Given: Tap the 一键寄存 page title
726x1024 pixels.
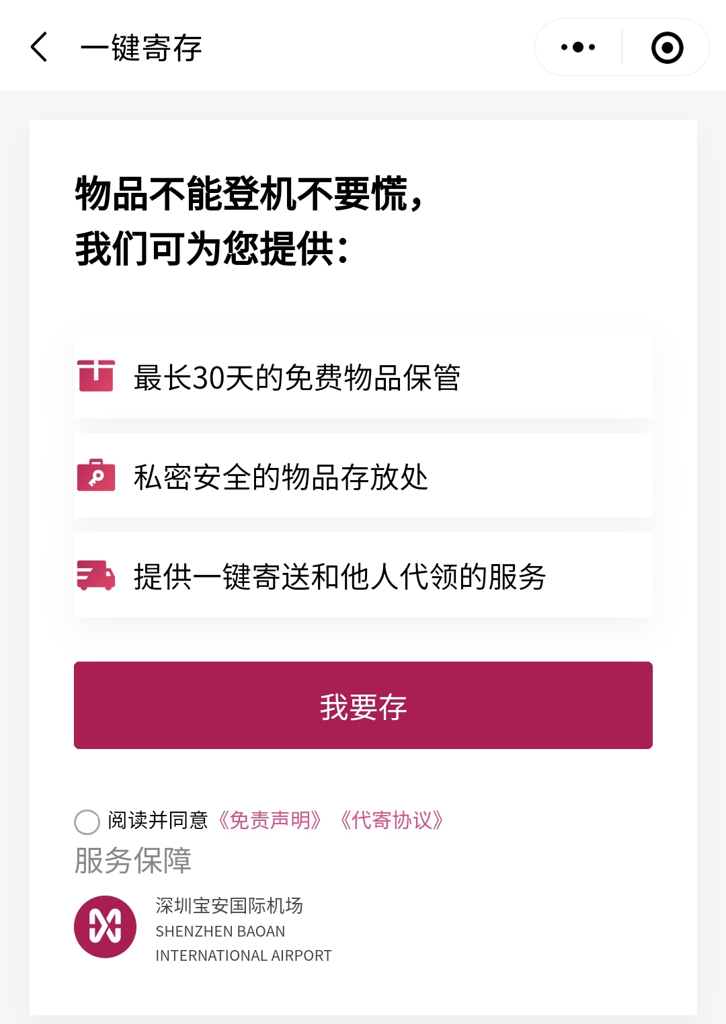Looking at the screenshot, I should [x=141, y=48].
